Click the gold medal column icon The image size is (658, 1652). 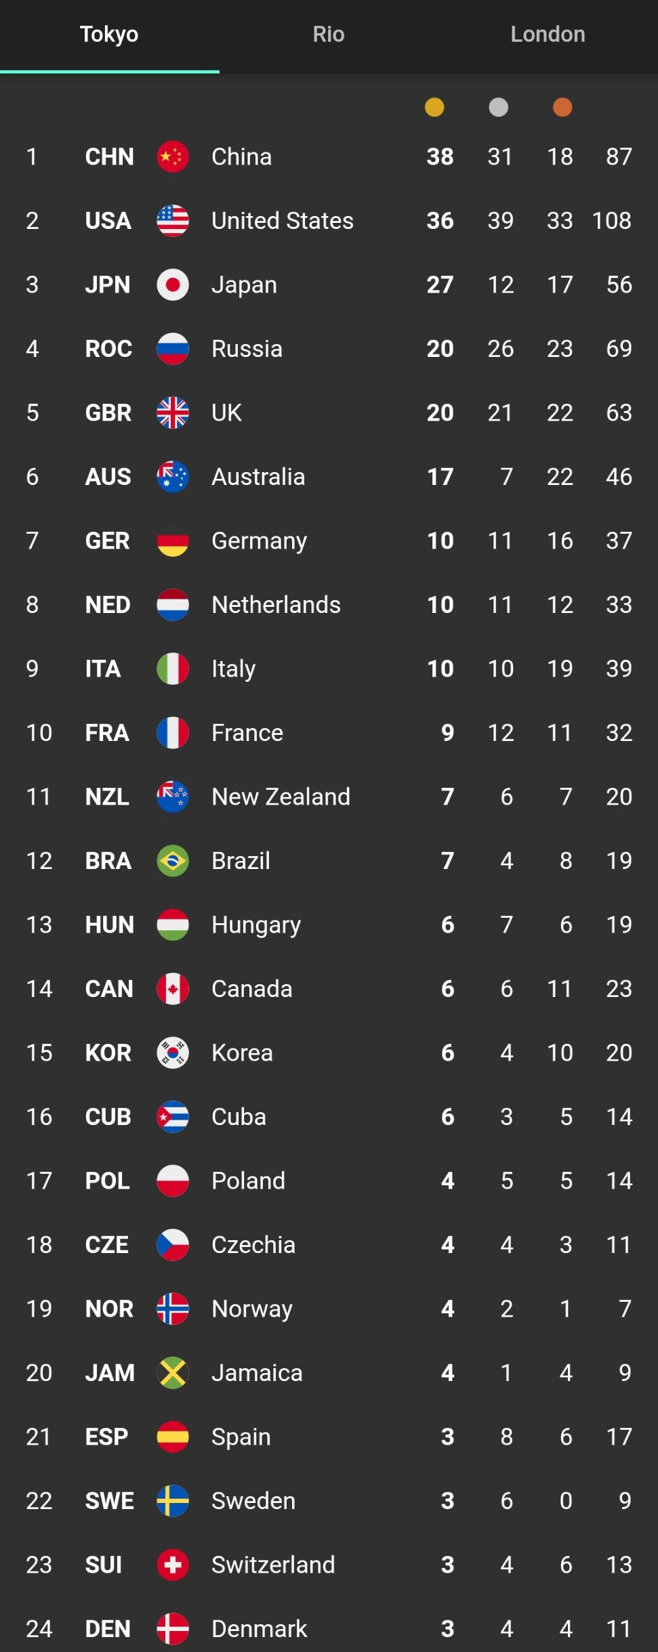(434, 107)
